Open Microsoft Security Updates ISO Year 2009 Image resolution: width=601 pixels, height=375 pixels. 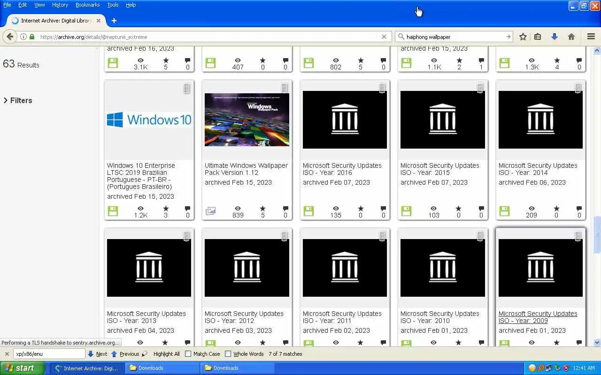point(538,317)
